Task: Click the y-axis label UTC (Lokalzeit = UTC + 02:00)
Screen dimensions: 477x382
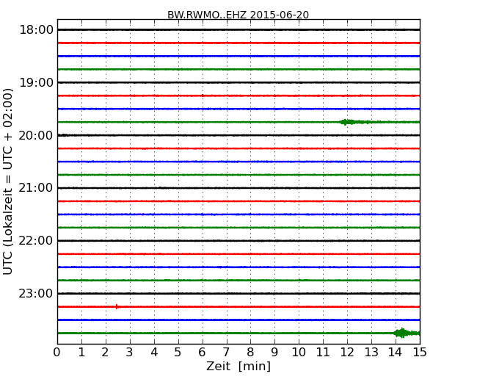Action: (x=7, y=181)
